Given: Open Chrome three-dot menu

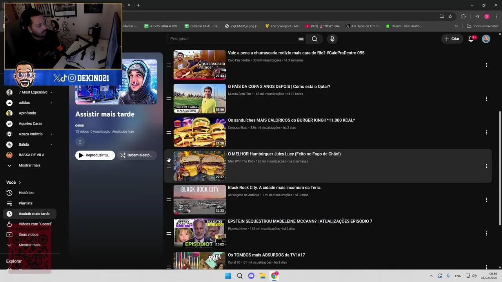Looking at the screenshot, I should pos(496,16).
